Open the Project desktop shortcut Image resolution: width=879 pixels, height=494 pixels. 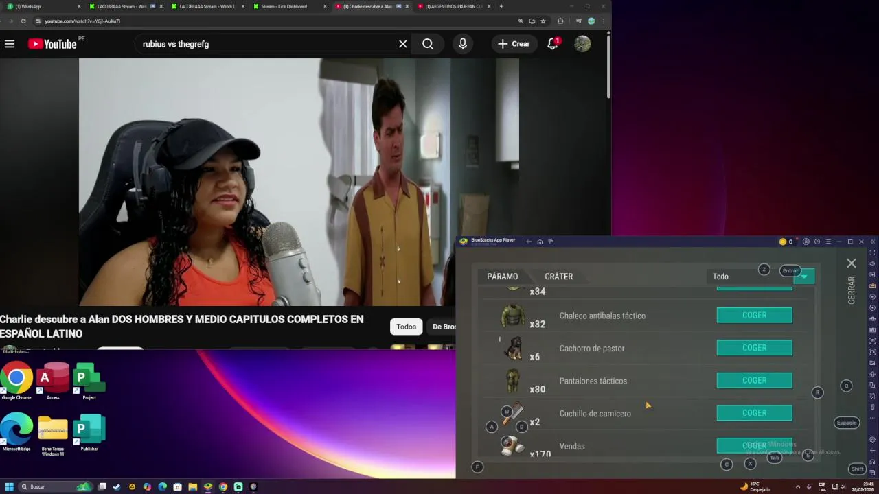coord(89,381)
